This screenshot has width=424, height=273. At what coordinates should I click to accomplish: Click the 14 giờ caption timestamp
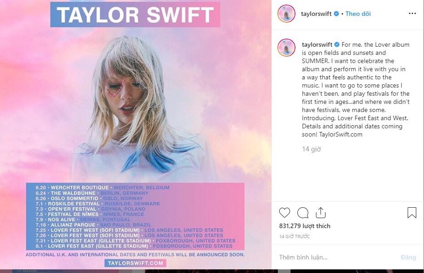311,149
